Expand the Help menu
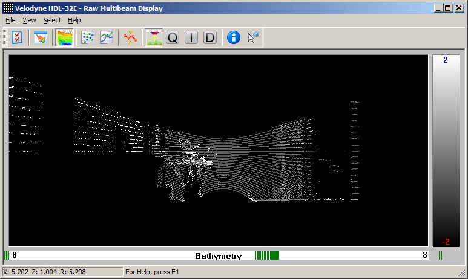 (x=74, y=20)
